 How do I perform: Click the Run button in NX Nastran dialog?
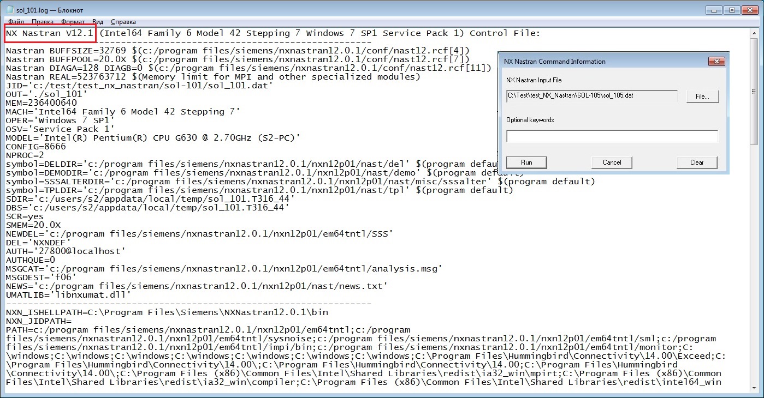point(526,162)
